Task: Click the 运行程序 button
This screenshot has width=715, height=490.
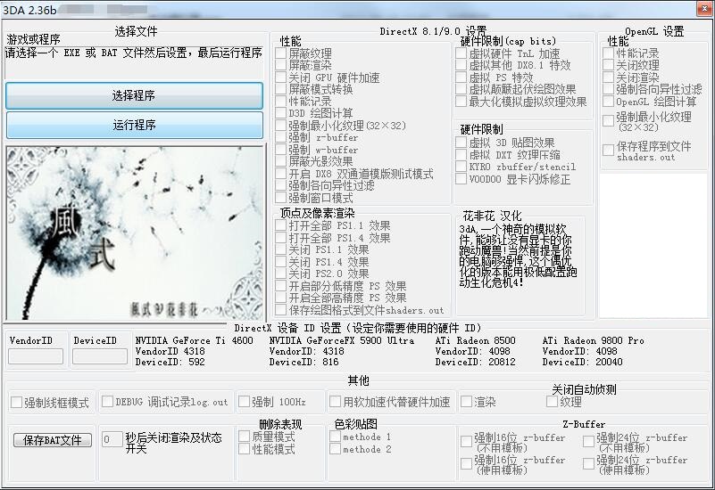Action: 134,125
